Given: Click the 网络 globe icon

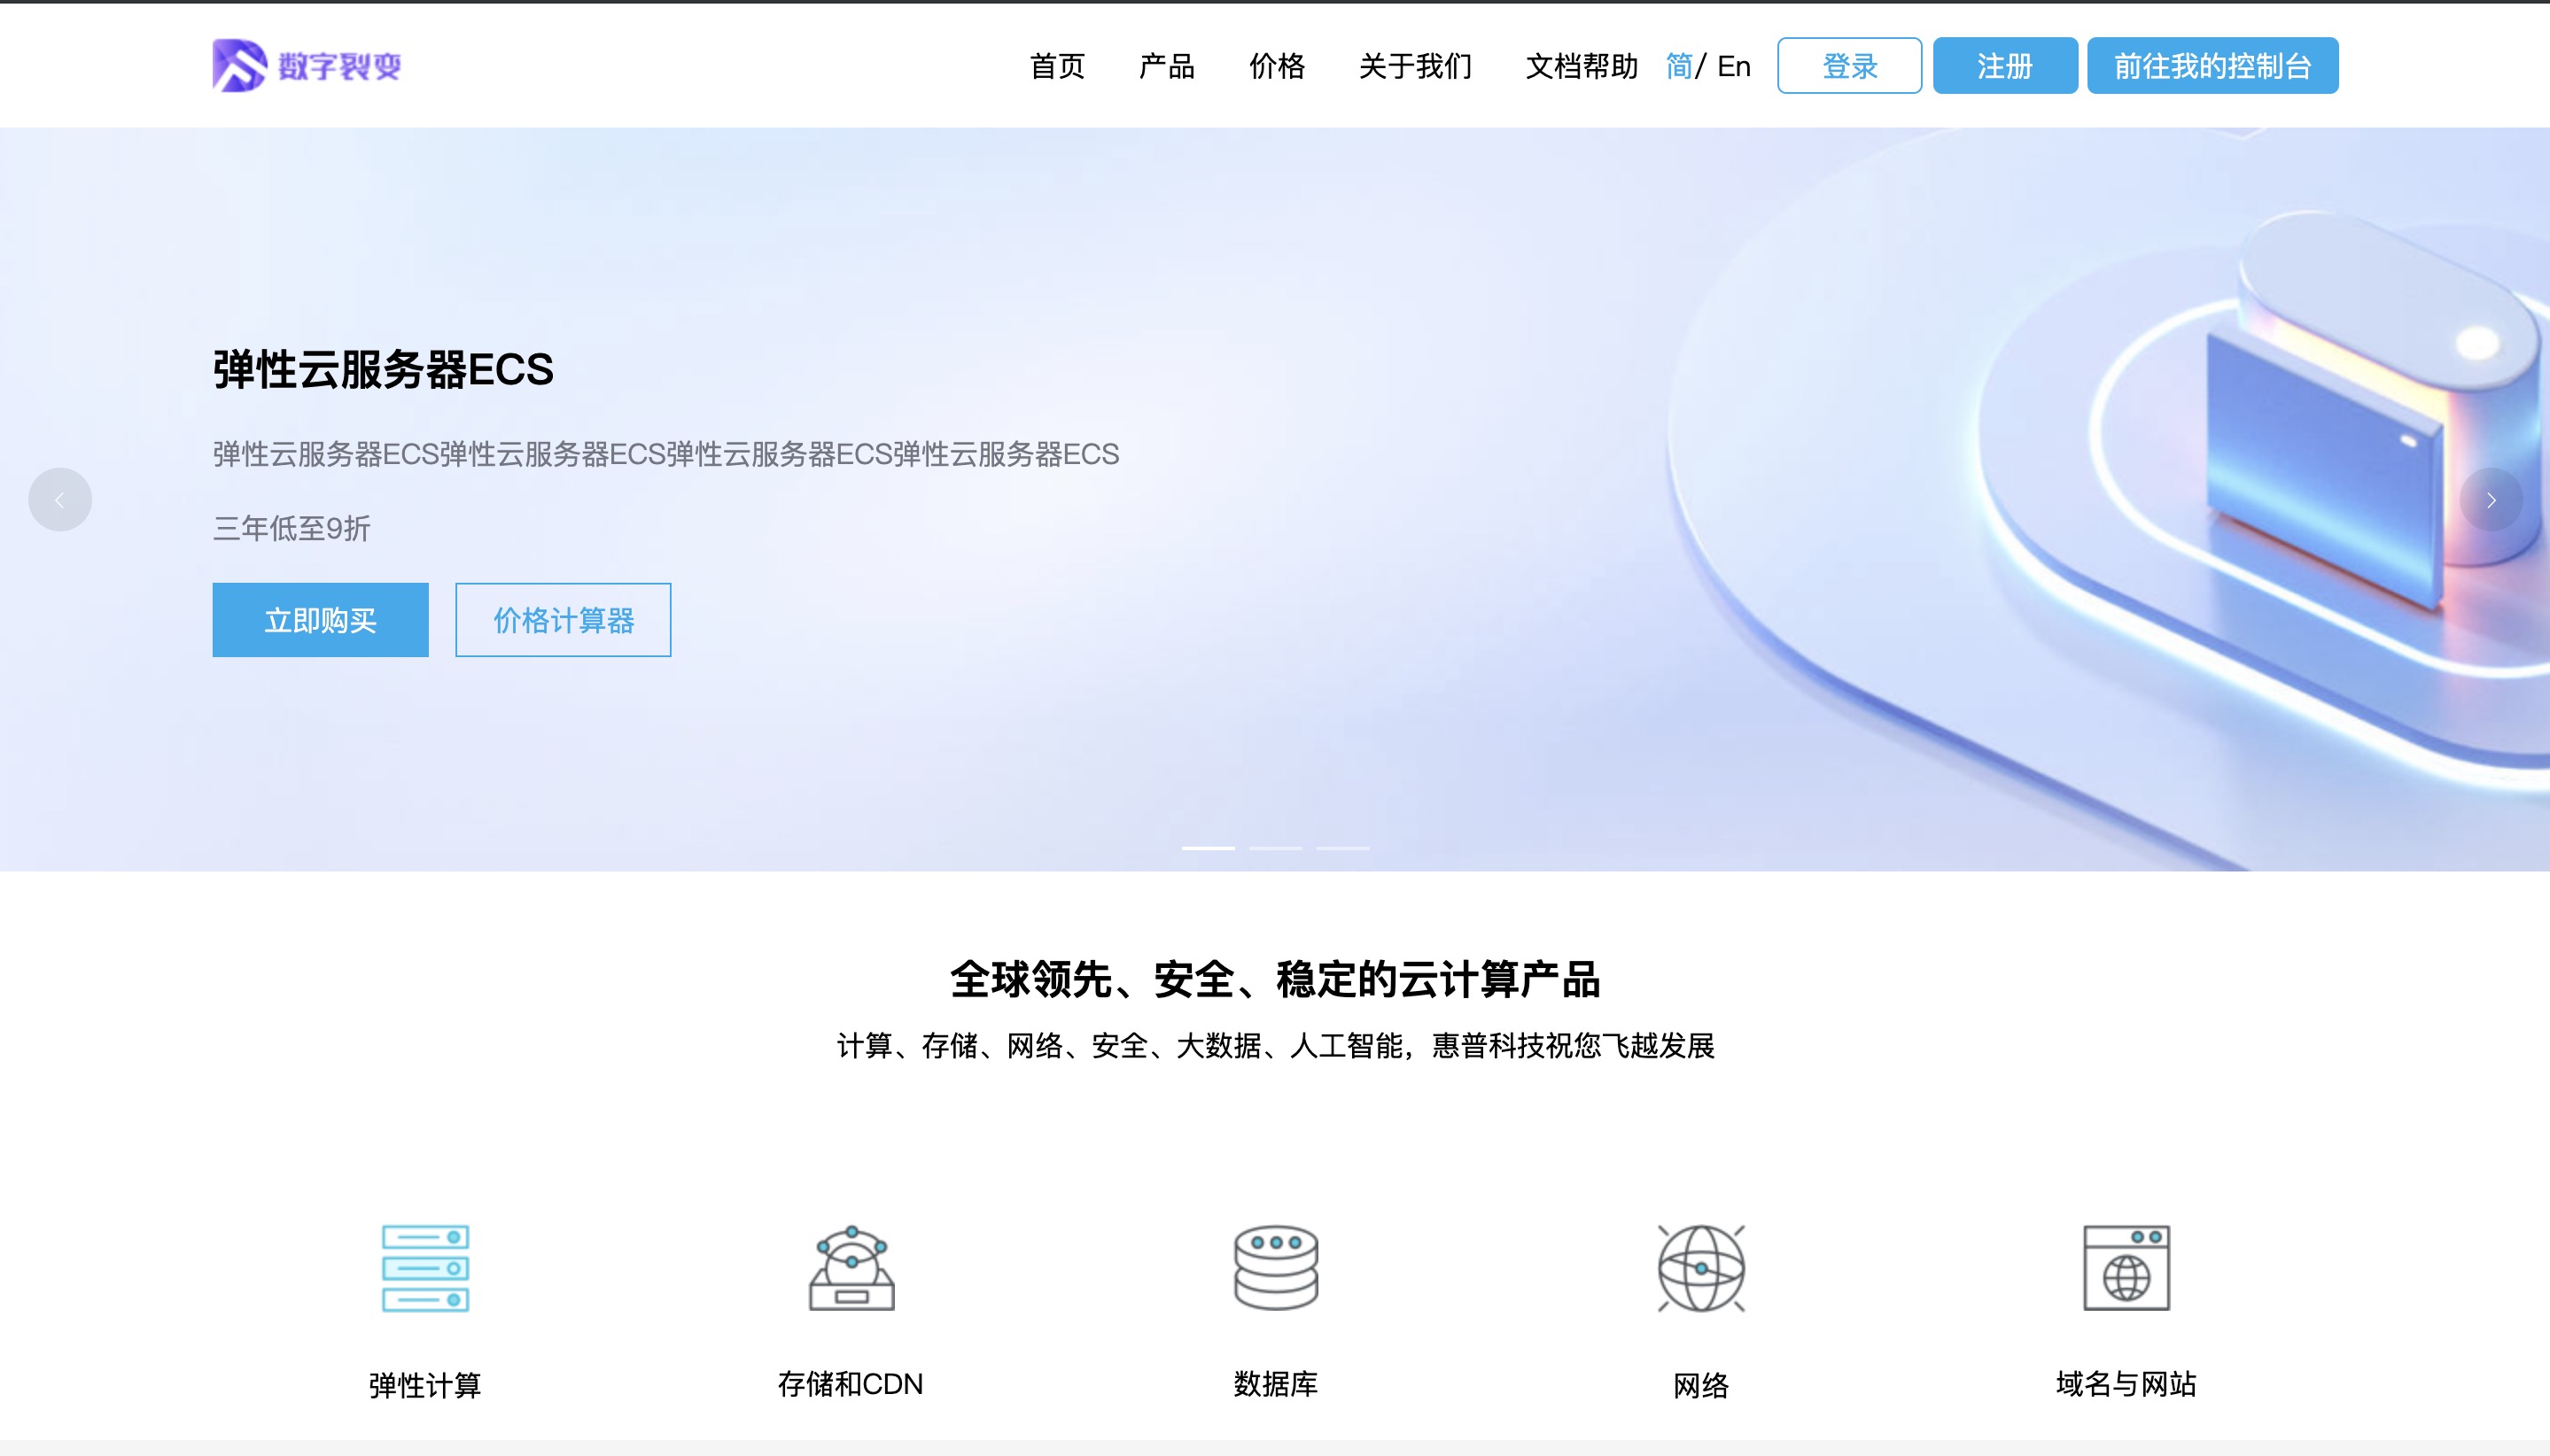Looking at the screenshot, I should (1700, 1268).
